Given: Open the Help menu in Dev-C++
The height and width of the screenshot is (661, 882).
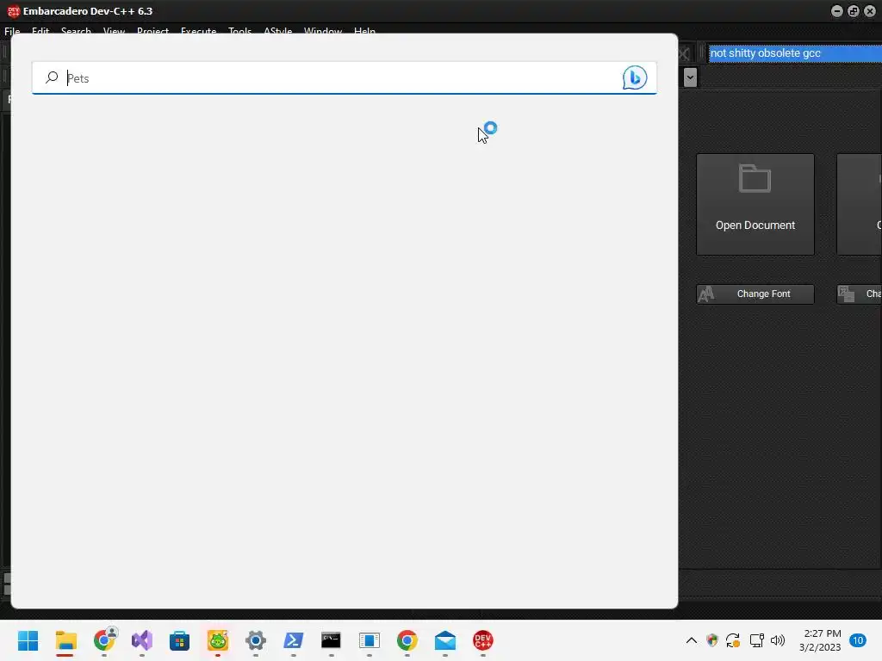Looking at the screenshot, I should (x=364, y=32).
